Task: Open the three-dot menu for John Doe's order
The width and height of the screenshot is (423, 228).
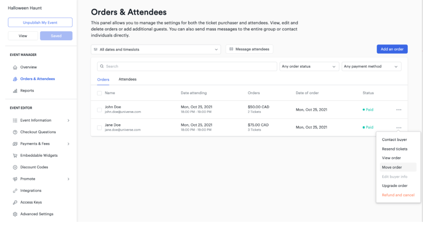Action: point(399,110)
